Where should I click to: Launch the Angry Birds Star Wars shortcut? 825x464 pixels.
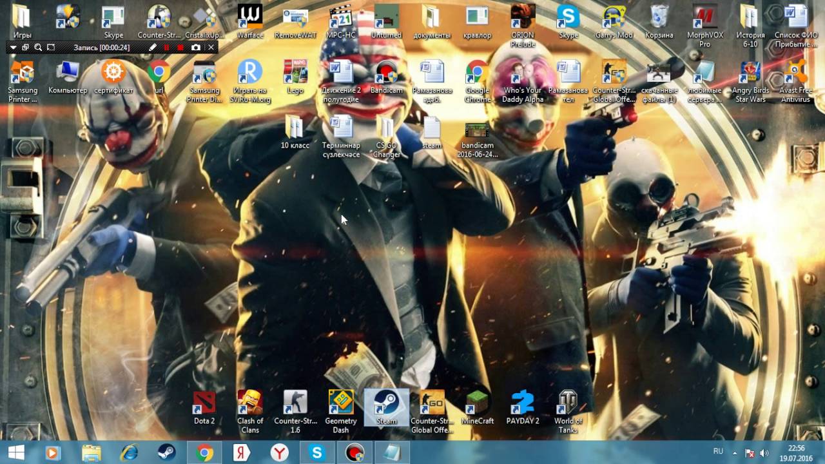tap(750, 81)
